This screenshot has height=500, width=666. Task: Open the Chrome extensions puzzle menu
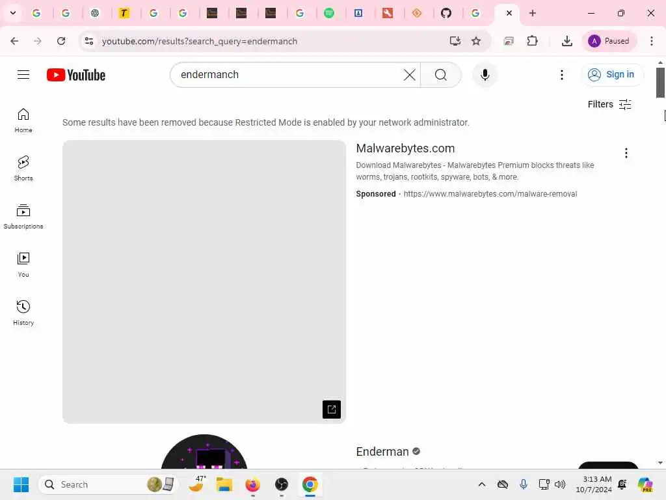[x=532, y=41]
